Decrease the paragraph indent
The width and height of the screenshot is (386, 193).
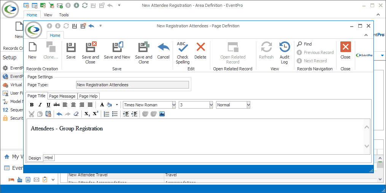coord(134,114)
